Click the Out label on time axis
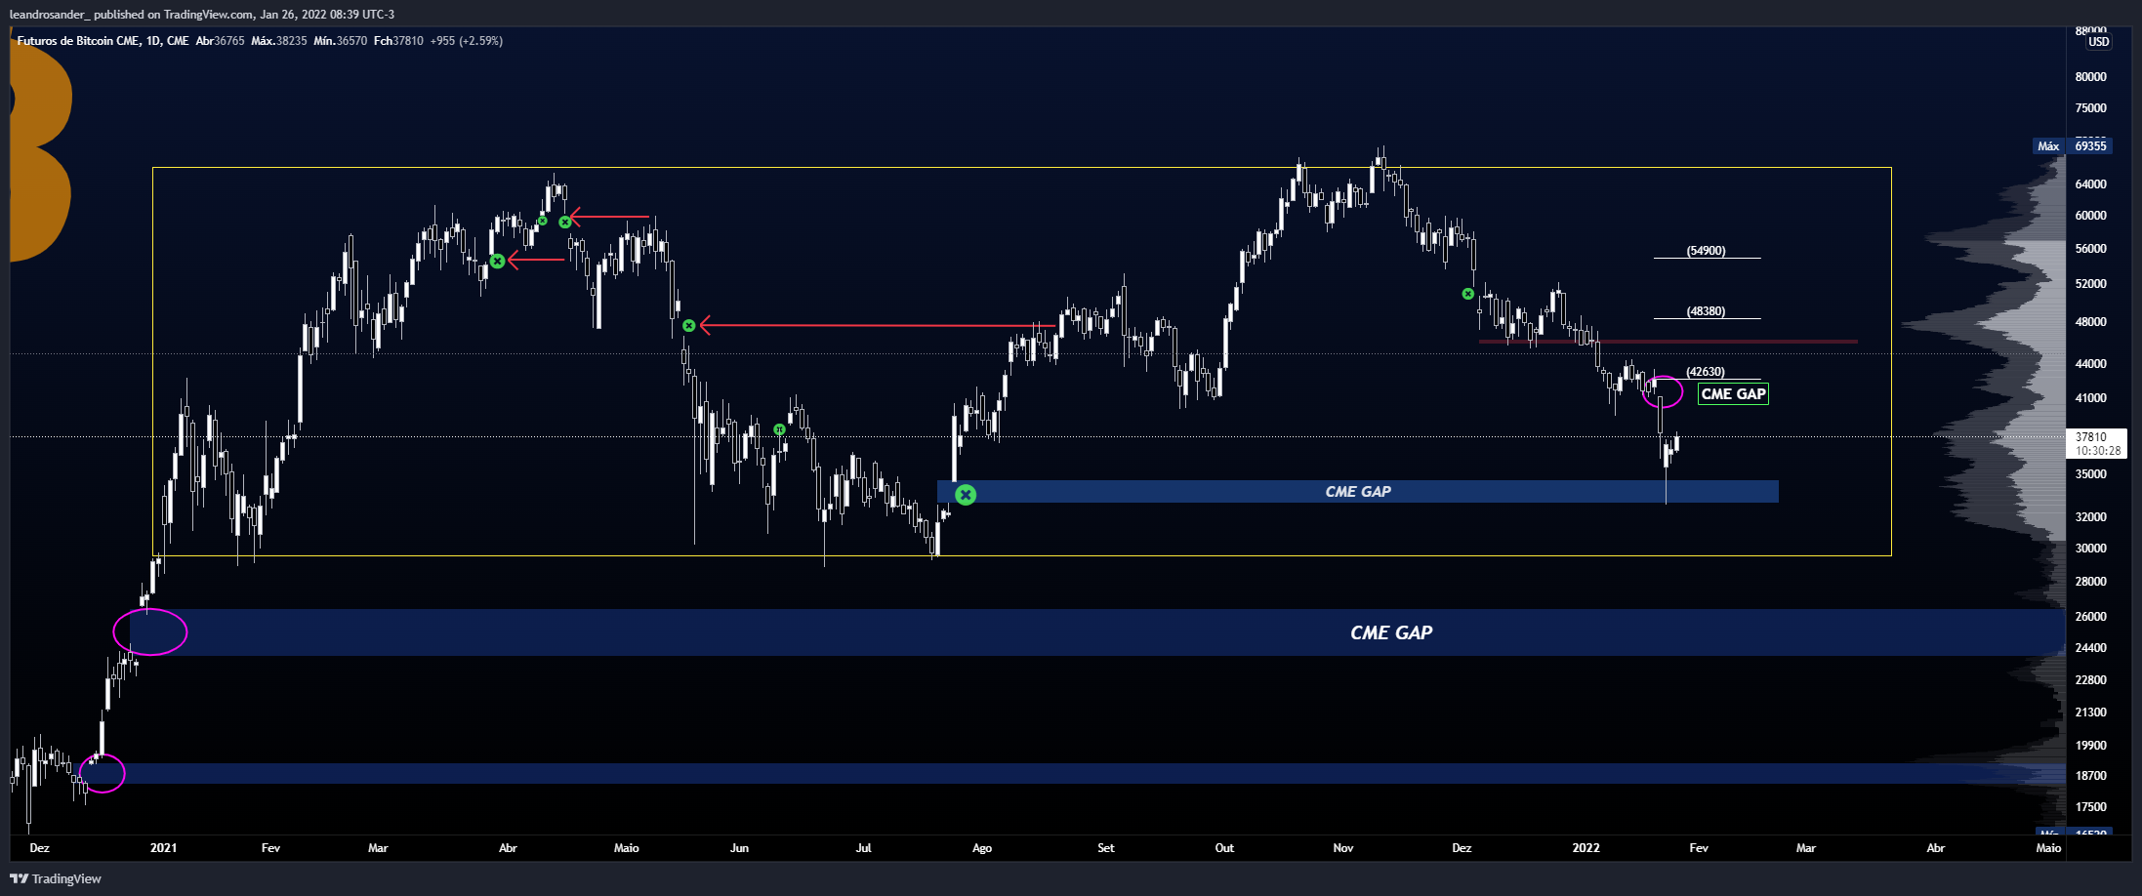Screen dimensions: 2142x896 pos(1224,848)
